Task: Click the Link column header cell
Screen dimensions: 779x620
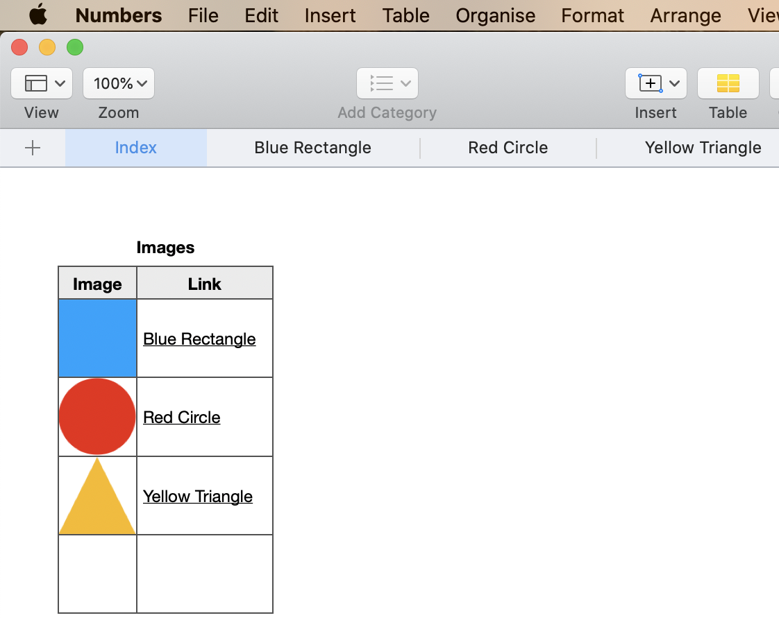Action: click(205, 284)
